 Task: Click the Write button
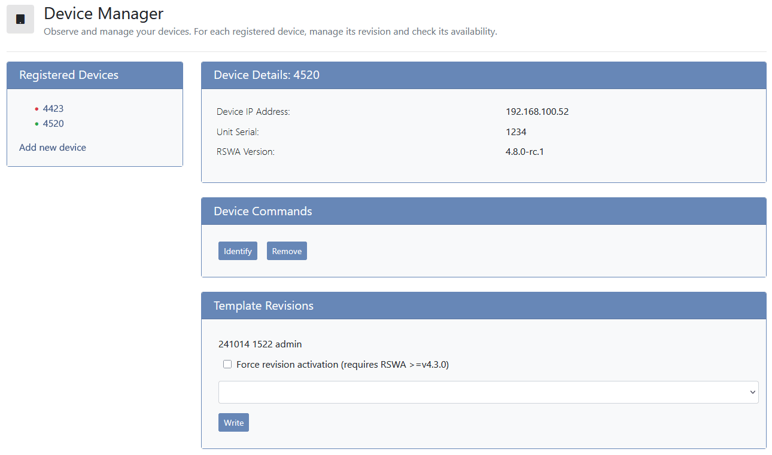pos(233,423)
